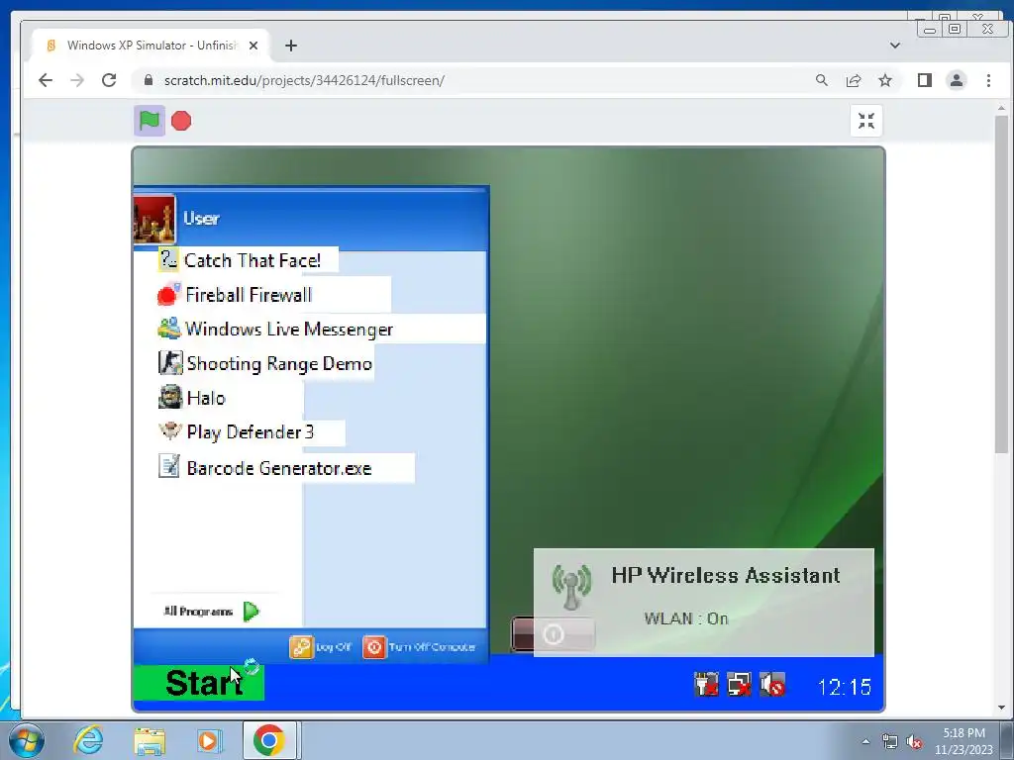Click the Log Off label
Screen dimensions: 1014x760
tap(334, 647)
